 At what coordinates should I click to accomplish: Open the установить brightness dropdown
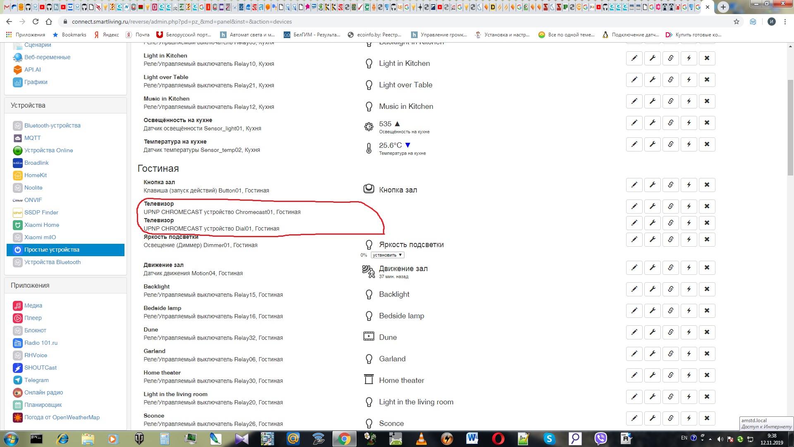click(x=387, y=255)
